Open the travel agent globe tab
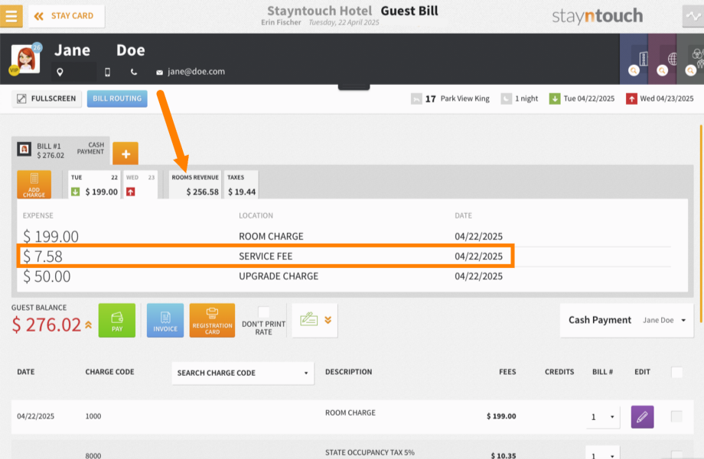The width and height of the screenshot is (704, 459). 662,59
